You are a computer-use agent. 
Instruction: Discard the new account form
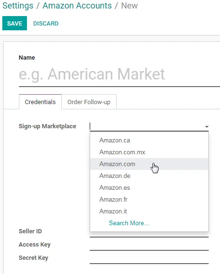point(46,23)
